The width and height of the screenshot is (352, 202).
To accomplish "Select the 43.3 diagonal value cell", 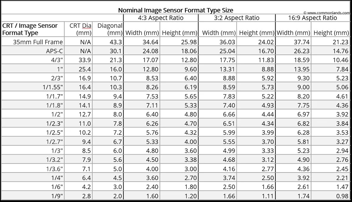I will [x=116, y=42].
